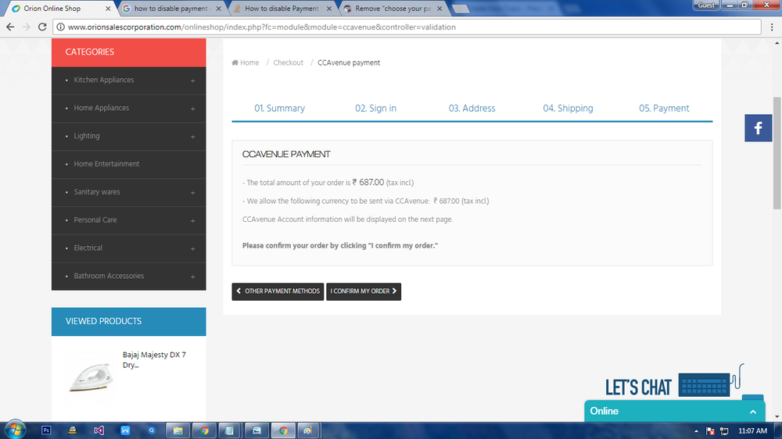Click the network tray icon
Screen dimensions: 782x439
pos(724,431)
